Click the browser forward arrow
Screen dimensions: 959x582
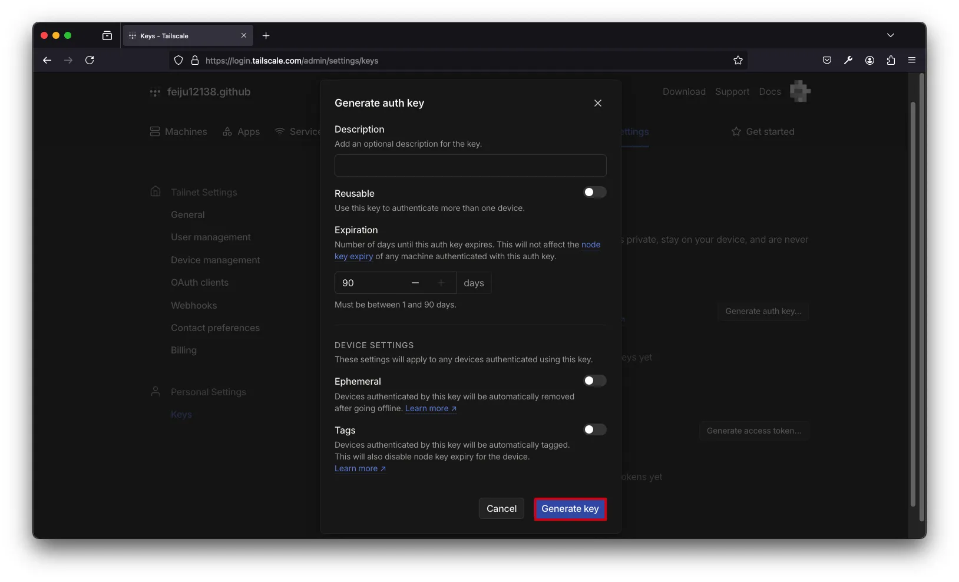click(68, 60)
